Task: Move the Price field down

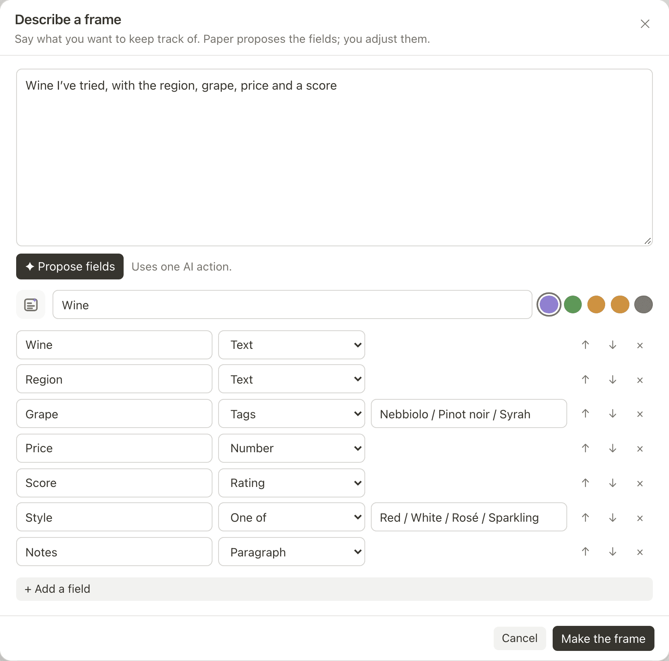Action: click(613, 448)
